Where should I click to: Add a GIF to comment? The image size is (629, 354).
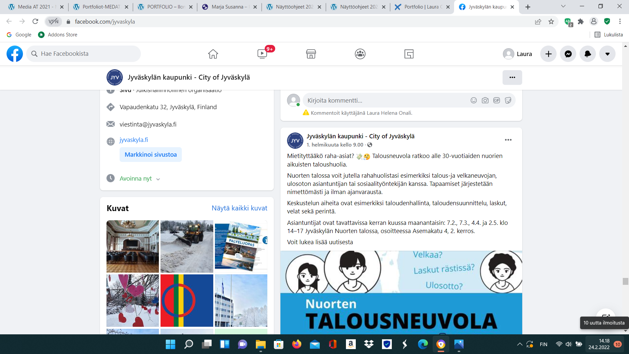coord(497,100)
